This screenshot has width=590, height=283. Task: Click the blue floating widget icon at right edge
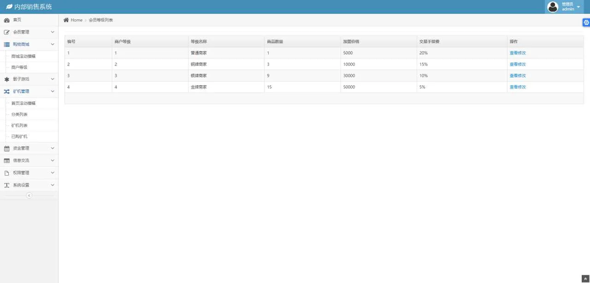tap(586, 22)
